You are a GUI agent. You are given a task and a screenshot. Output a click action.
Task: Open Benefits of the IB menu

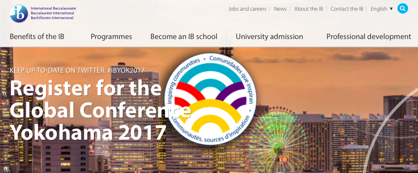tap(37, 37)
